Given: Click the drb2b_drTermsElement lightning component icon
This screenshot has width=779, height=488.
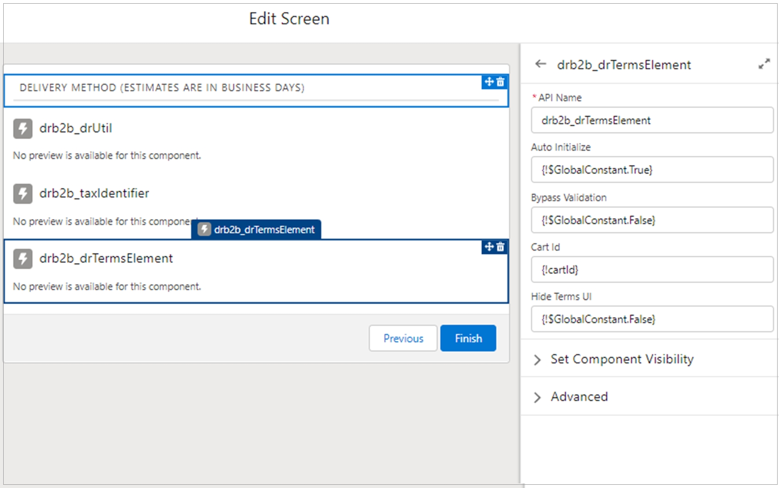Looking at the screenshot, I should pyautogui.click(x=23, y=259).
